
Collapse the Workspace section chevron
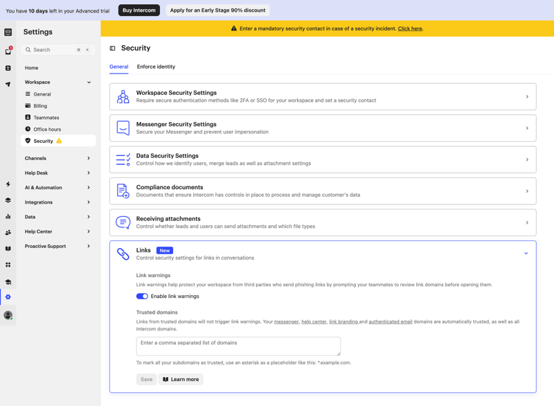(x=89, y=82)
